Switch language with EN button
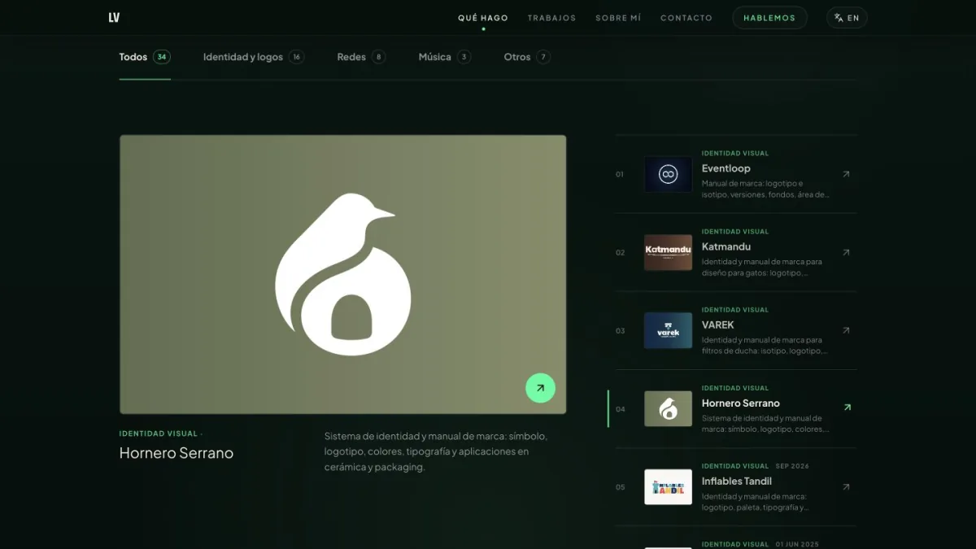 847,18
